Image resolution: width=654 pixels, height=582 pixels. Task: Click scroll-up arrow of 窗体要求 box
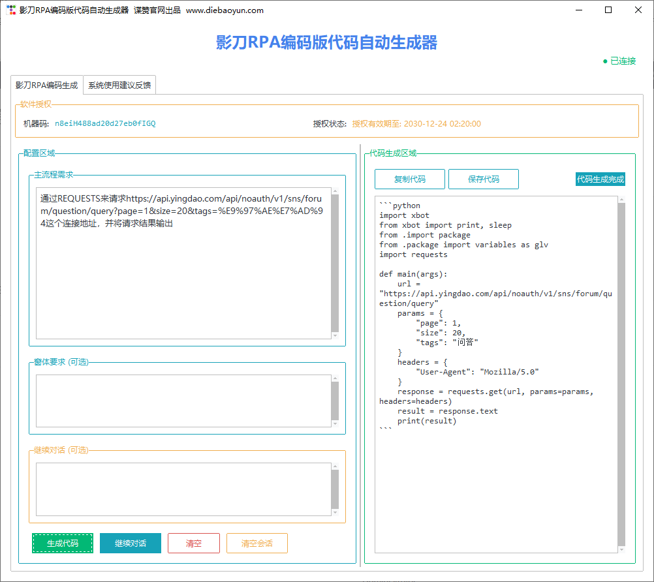335,378
